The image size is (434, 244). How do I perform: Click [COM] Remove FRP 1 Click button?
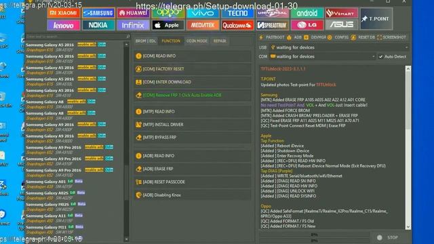(193, 95)
